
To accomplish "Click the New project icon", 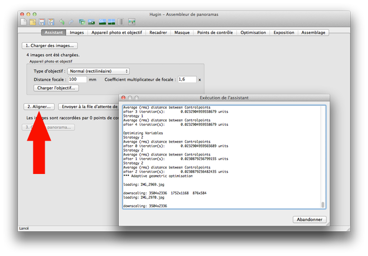I will click(x=23, y=22).
